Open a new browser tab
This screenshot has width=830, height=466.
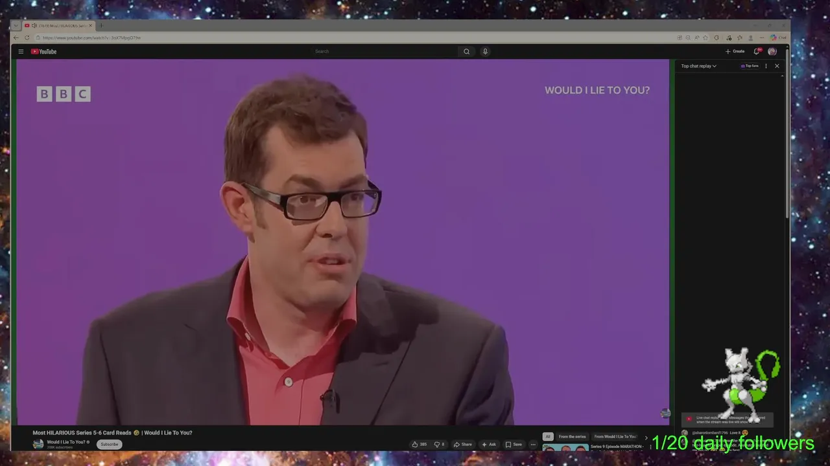pos(101,25)
